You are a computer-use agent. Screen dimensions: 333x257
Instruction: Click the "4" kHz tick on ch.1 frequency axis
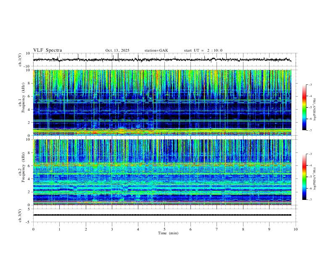tap(29, 110)
